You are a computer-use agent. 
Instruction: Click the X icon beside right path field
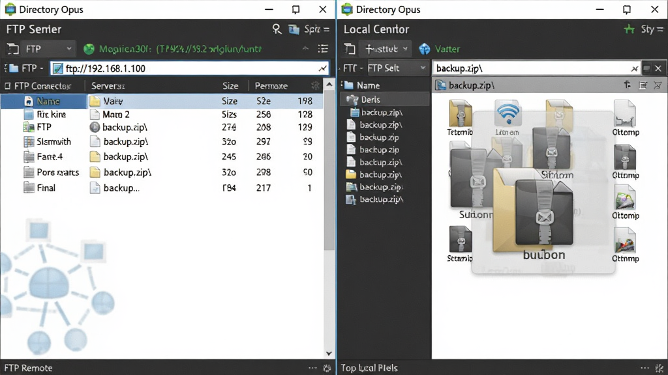(658, 68)
